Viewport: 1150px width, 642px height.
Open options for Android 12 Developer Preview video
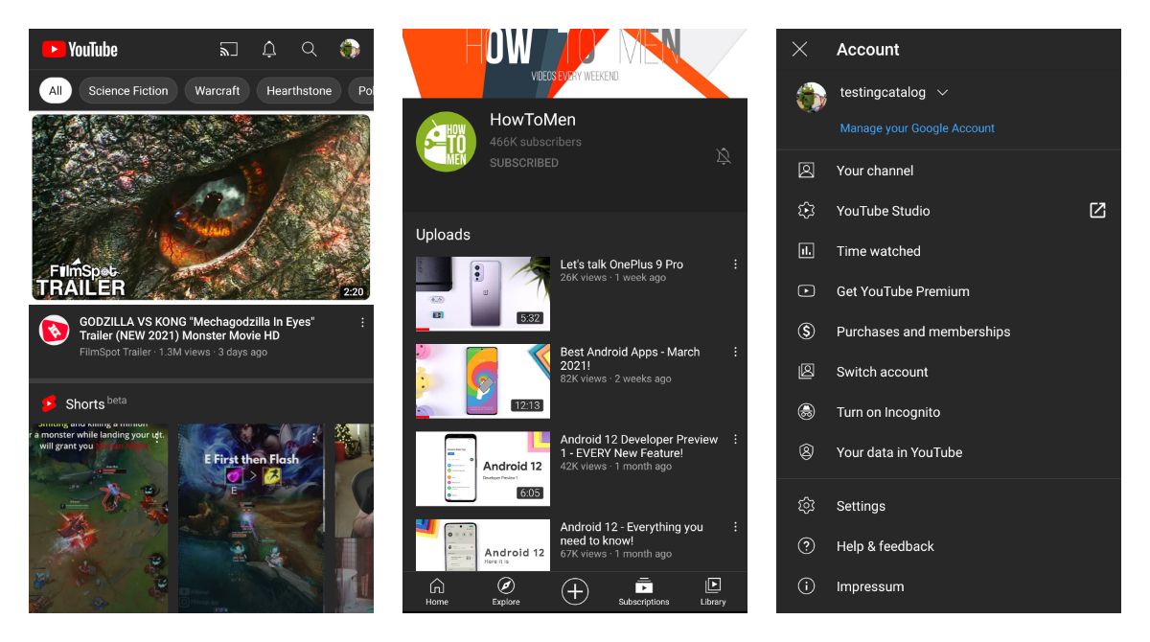coord(735,440)
